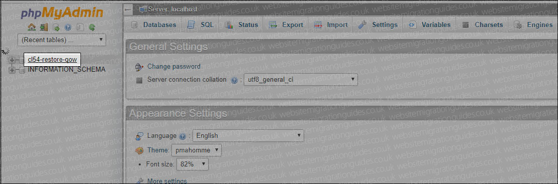Click the Status tab chart icon
Image resolution: width=558 pixels, height=184 pixels.
click(x=229, y=25)
